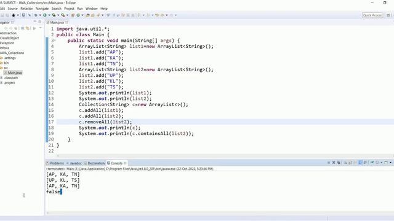Switch to the Problems tab
394x221 pixels.
55,163
